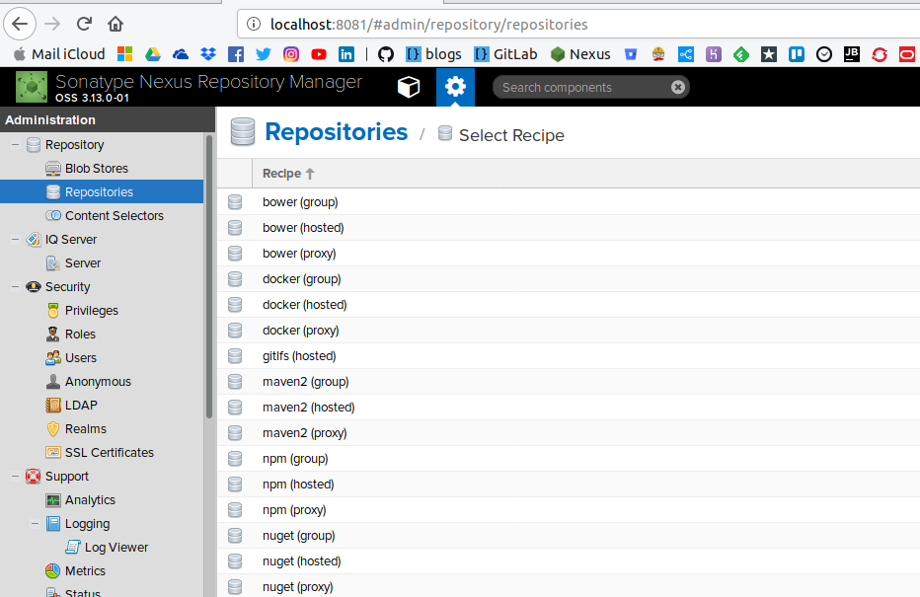920x597 pixels.
Task: Open SSL Certificates settings
Action: click(x=102, y=453)
